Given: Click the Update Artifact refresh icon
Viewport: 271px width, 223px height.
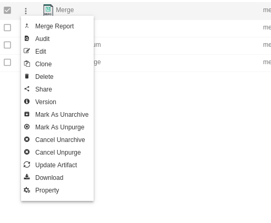Looking at the screenshot, I should tap(27, 165).
